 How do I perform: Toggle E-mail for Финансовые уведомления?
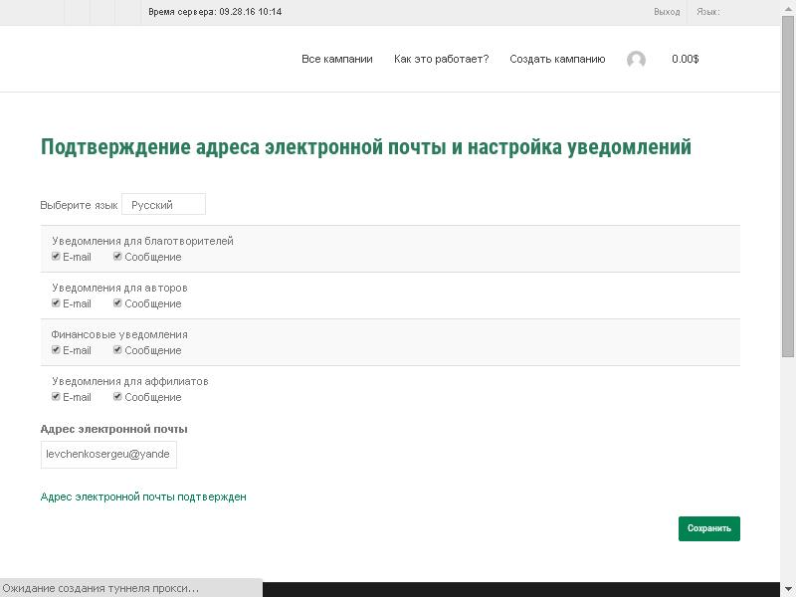pos(56,350)
